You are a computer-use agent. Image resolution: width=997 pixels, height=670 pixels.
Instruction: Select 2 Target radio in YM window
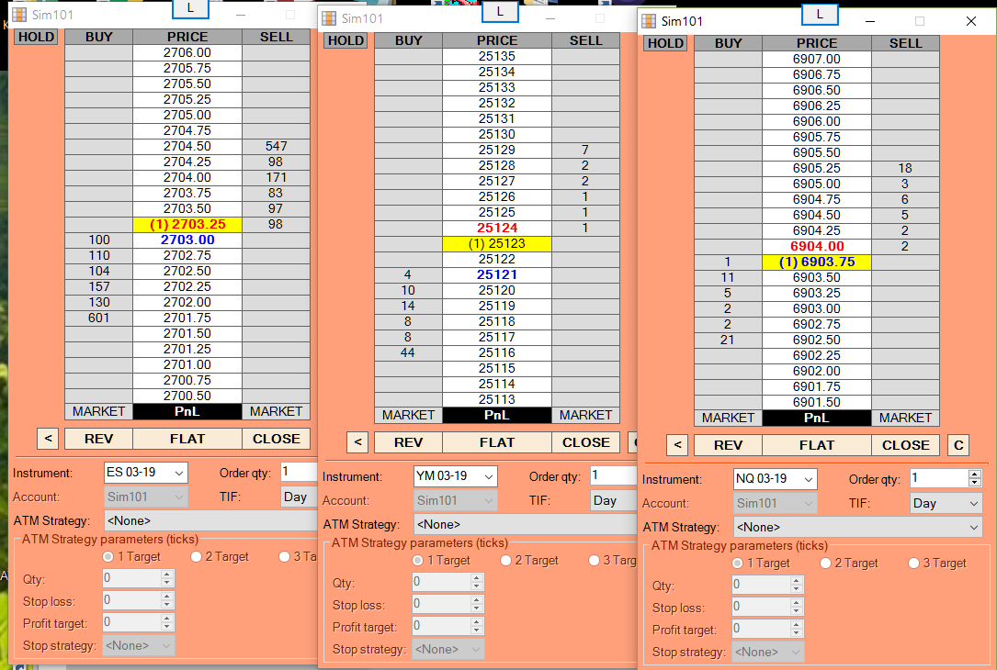pos(505,560)
